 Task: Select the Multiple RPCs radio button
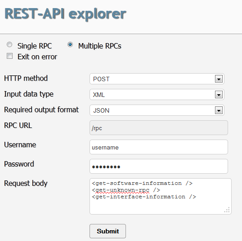(70, 45)
